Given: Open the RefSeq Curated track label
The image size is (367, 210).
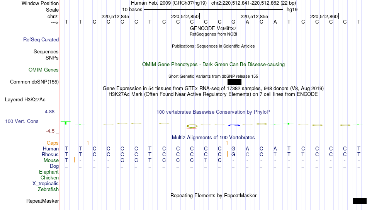Looking at the screenshot, I should [x=41, y=39].
